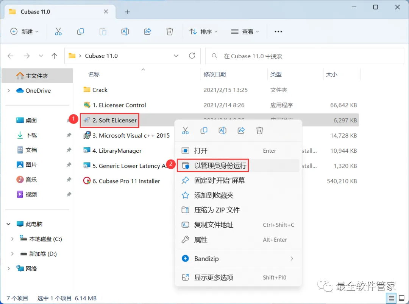Expand the address bar history dropdown
Viewport: 409px width, 304px height.
[x=176, y=56]
